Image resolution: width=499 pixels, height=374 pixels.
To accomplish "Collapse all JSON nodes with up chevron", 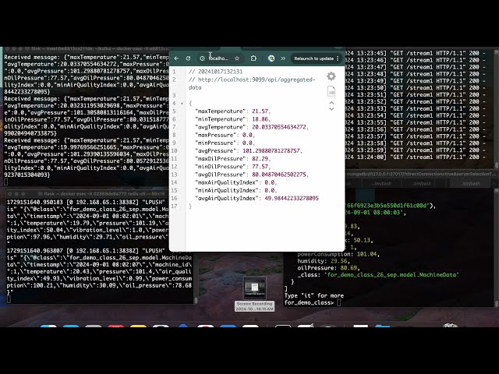I will point(331,103).
